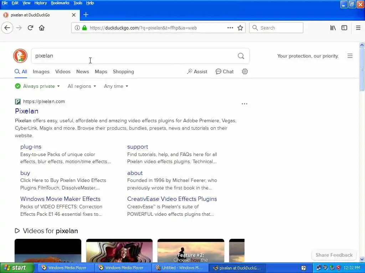The image size is (365, 273).
Task: Open the Windows Movie Maker Effects link
Action: pyautogui.click(x=60, y=199)
